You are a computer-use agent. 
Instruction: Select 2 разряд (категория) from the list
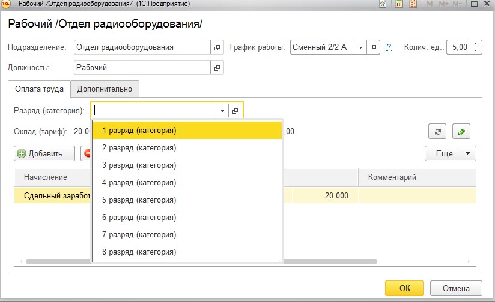[x=187, y=147]
